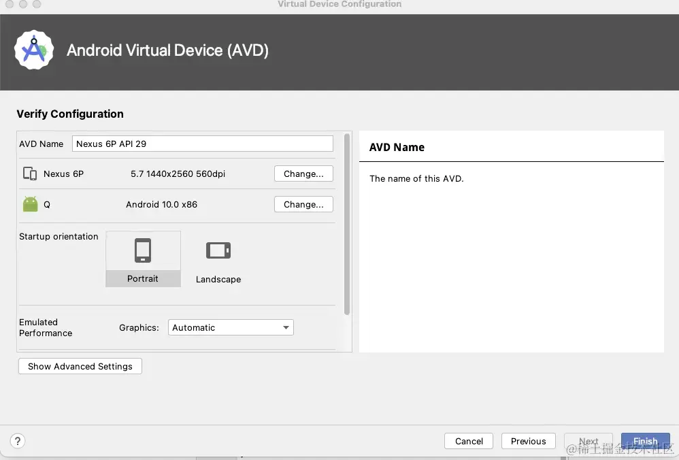Change the Android 10.0 x86 system image

click(303, 204)
